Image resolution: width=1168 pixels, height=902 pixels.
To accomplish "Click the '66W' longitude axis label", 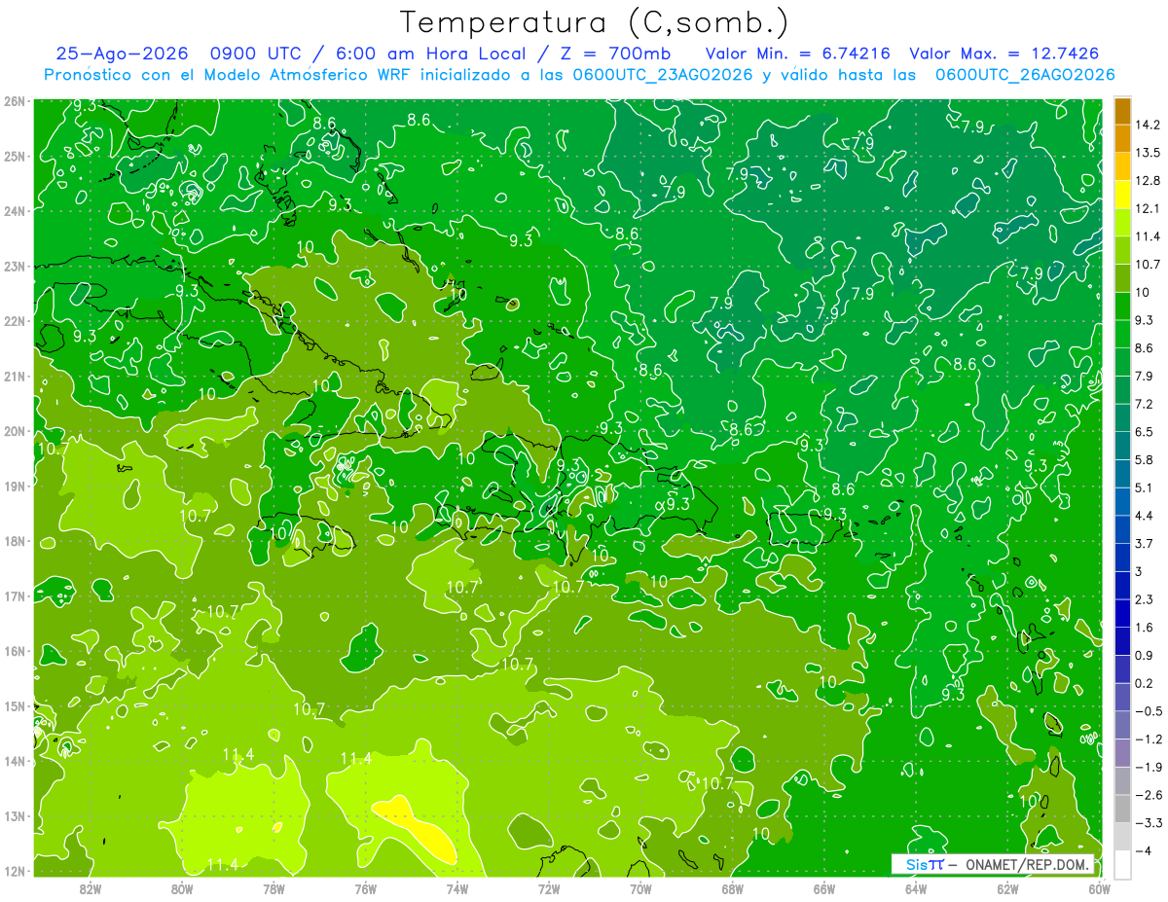I will tap(824, 888).
